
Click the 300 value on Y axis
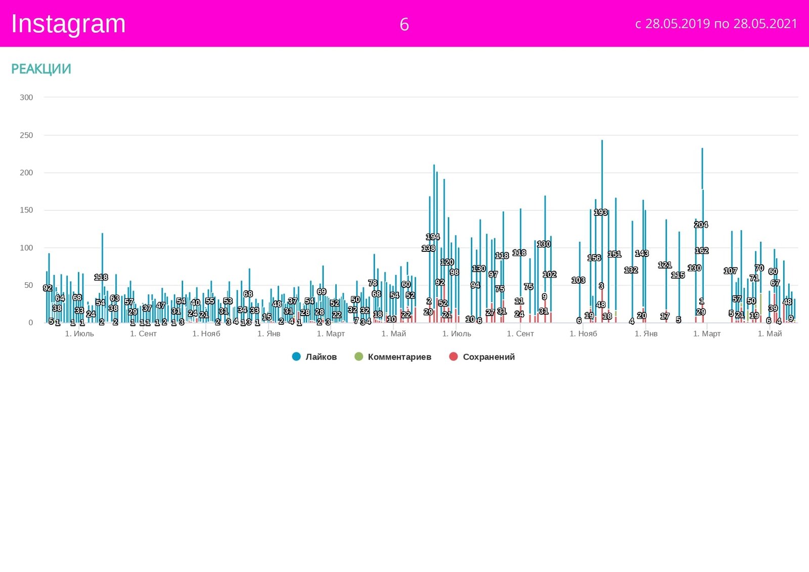pyautogui.click(x=26, y=97)
